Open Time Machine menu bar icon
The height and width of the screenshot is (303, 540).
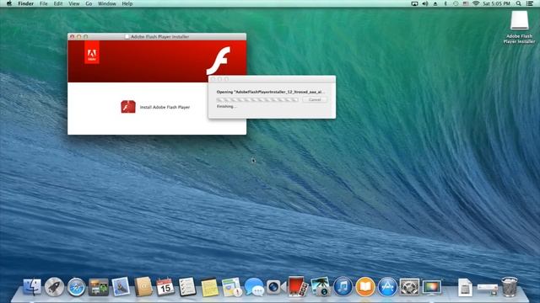(456, 3)
